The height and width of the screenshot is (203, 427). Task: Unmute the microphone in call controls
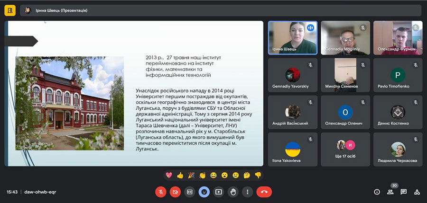pyautogui.click(x=161, y=192)
